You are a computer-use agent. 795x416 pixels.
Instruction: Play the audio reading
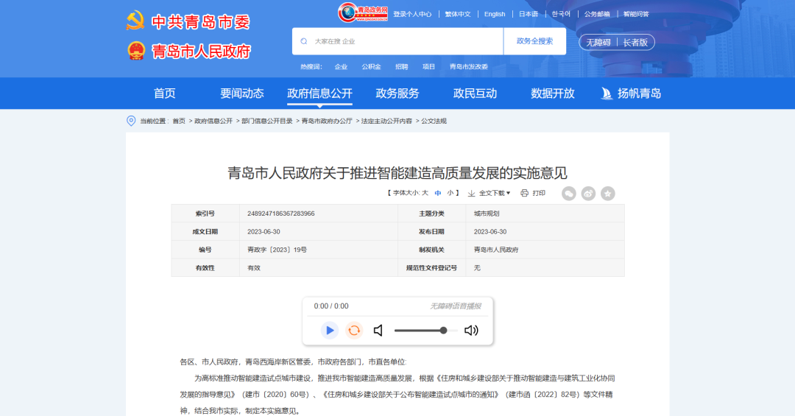coord(330,331)
